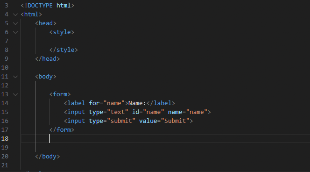Click the "Submit" value string on line 16
Screen dimensions: 310x172
pos(175,121)
